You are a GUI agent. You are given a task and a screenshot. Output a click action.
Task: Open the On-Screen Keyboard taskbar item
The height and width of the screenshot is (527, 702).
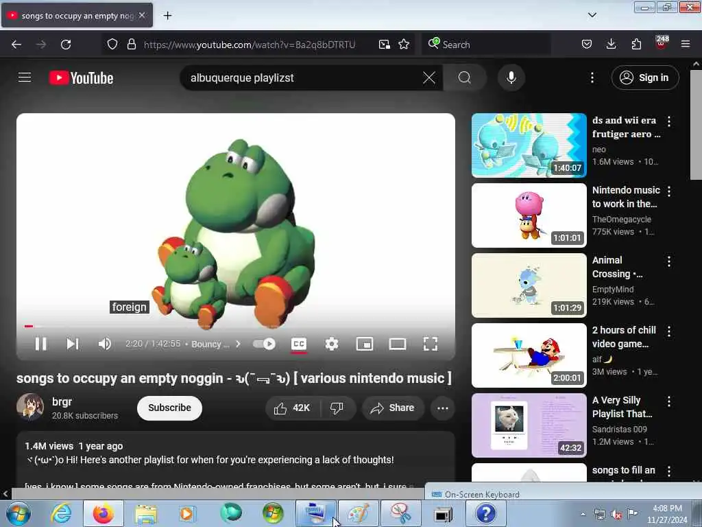(x=316, y=513)
